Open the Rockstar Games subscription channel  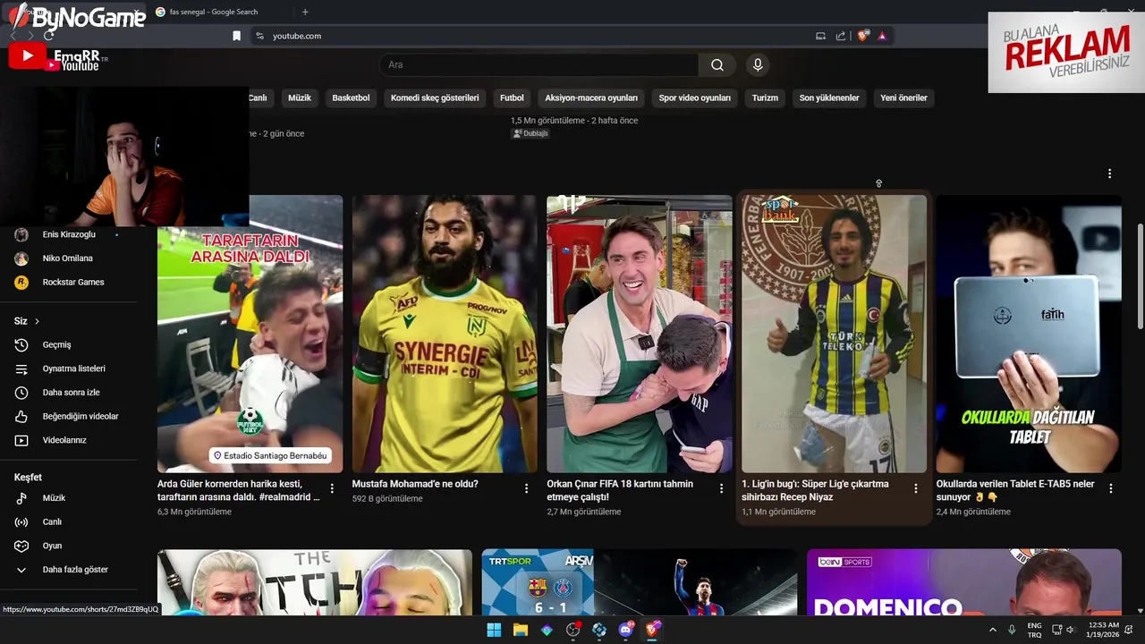pos(73,282)
